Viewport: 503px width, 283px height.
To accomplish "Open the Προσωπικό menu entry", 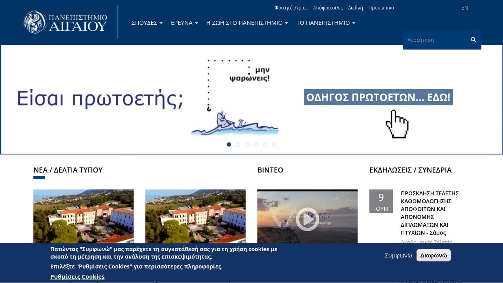I will [x=381, y=7].
